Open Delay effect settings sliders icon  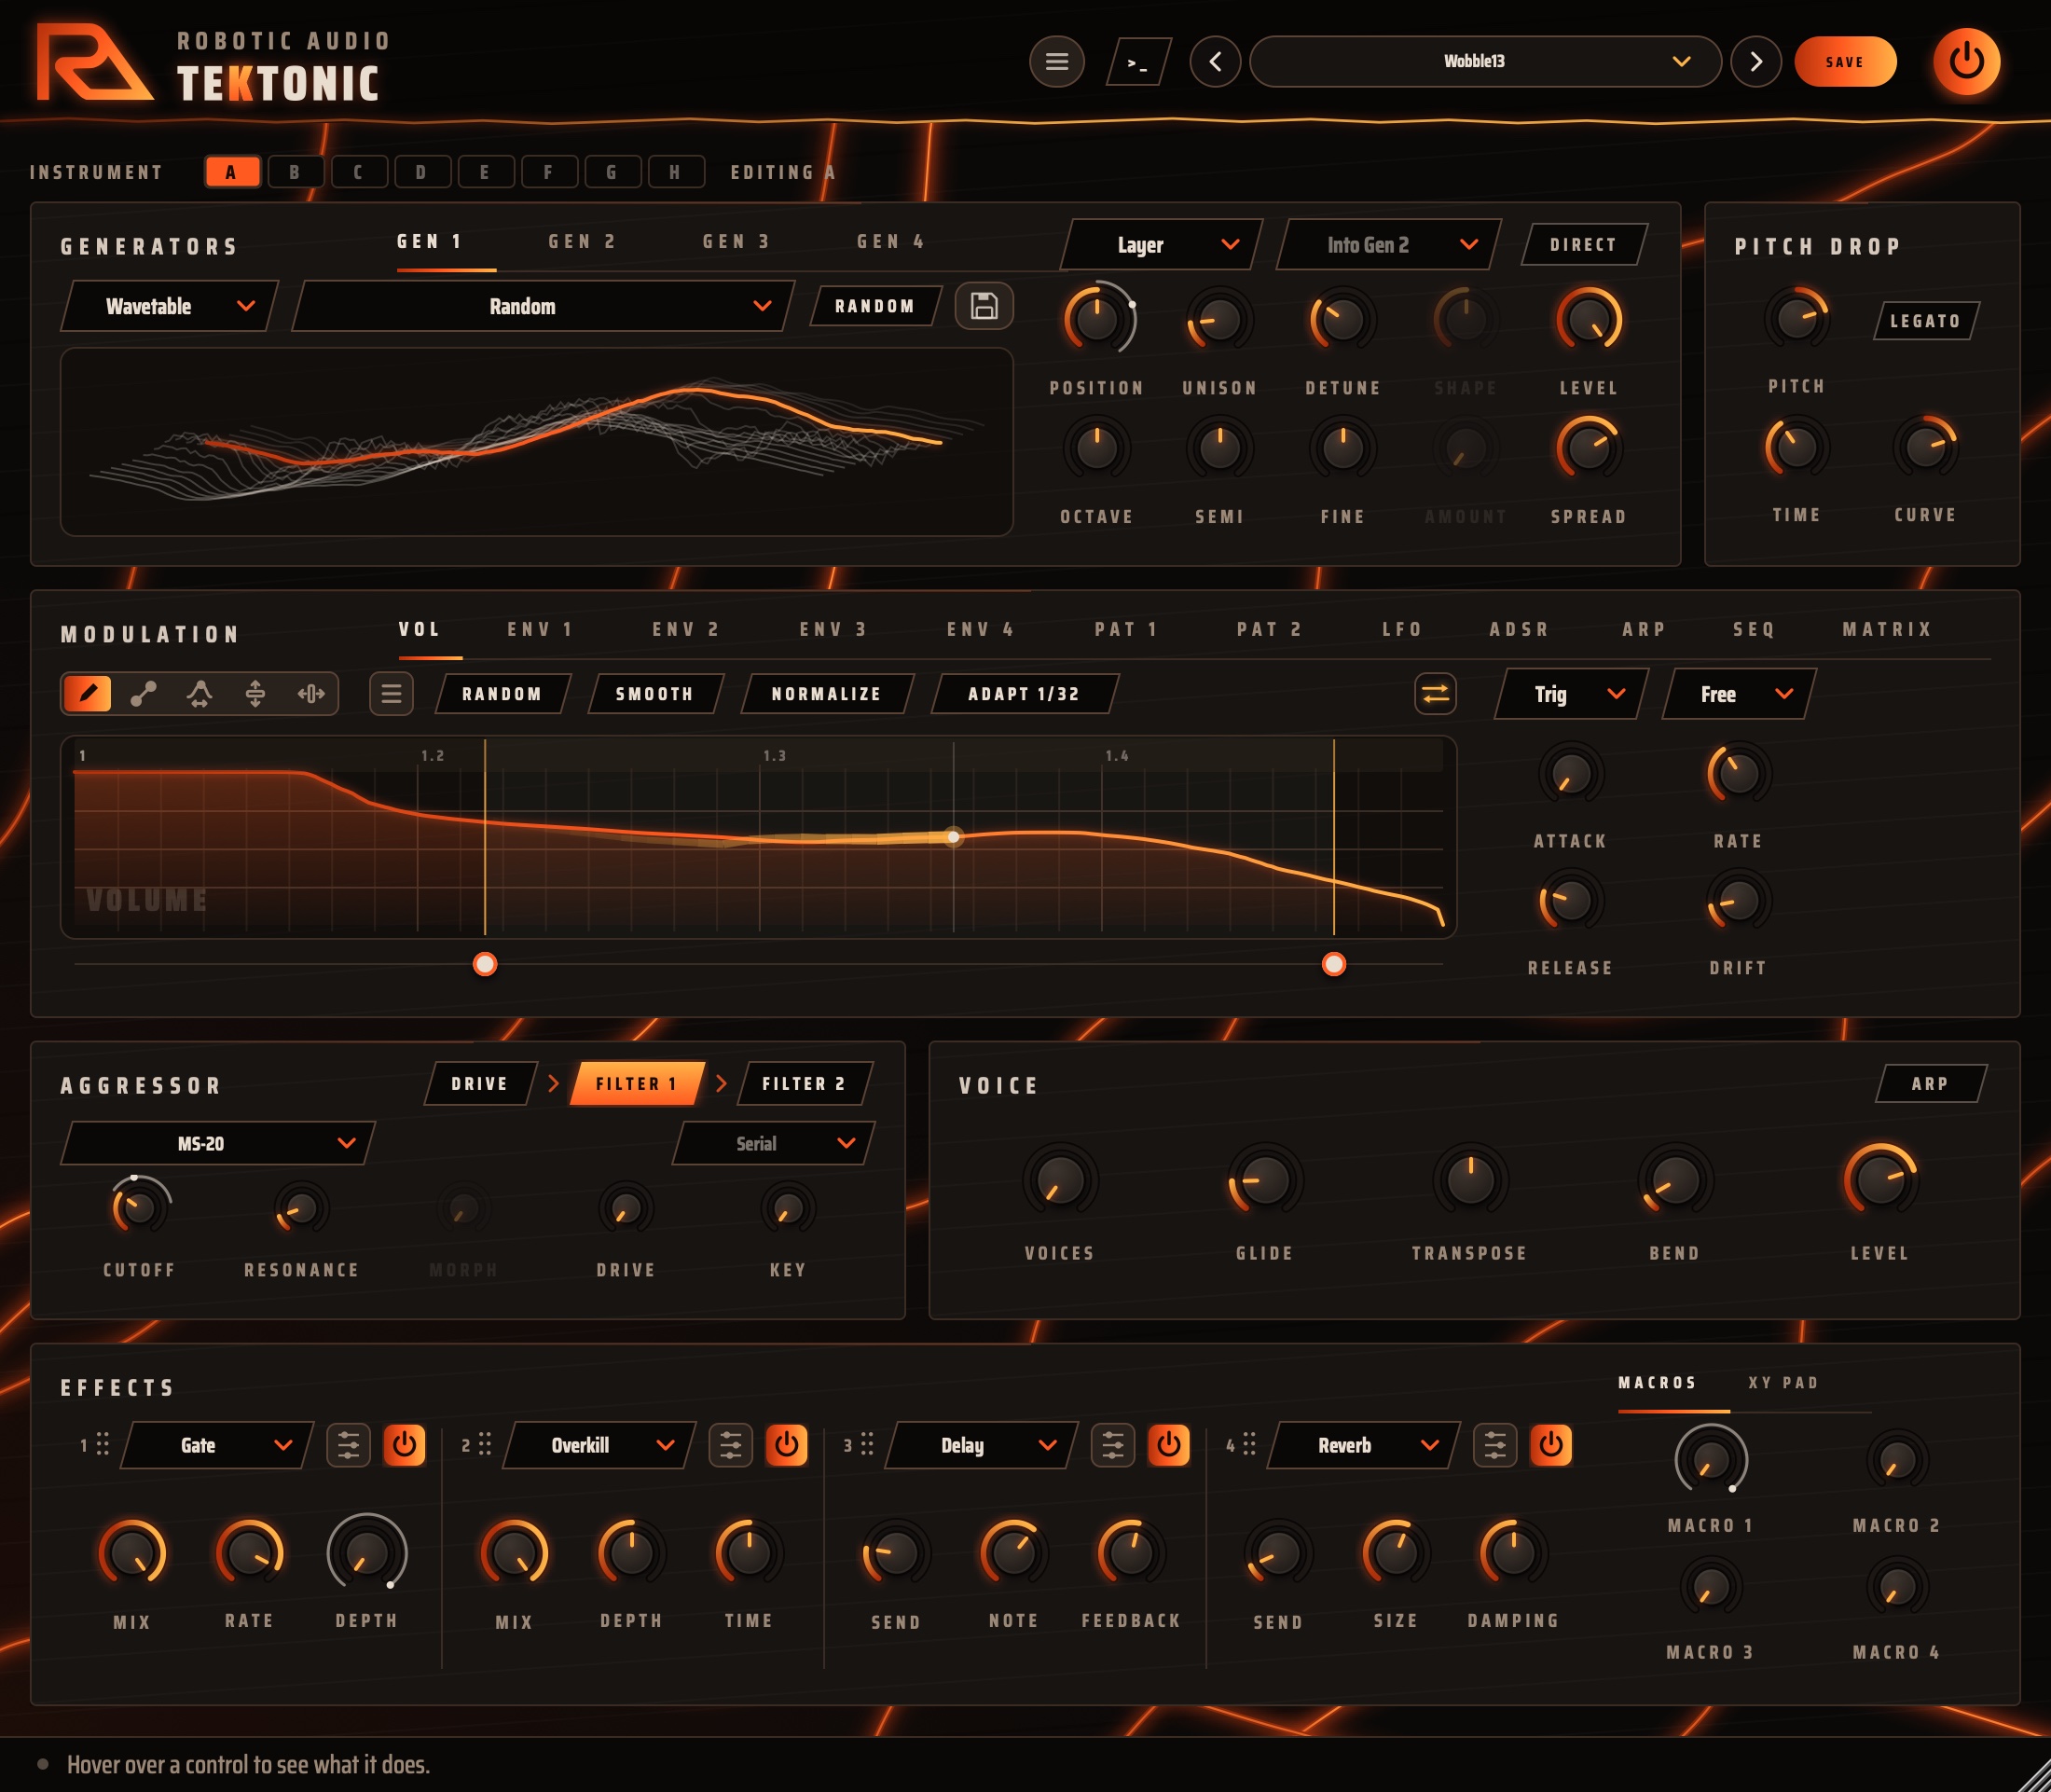1112,1445
